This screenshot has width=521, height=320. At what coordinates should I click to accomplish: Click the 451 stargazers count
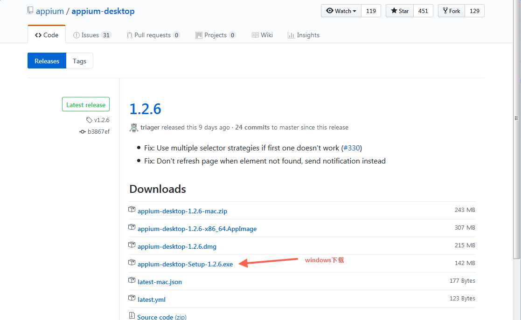tap(423, 11)
